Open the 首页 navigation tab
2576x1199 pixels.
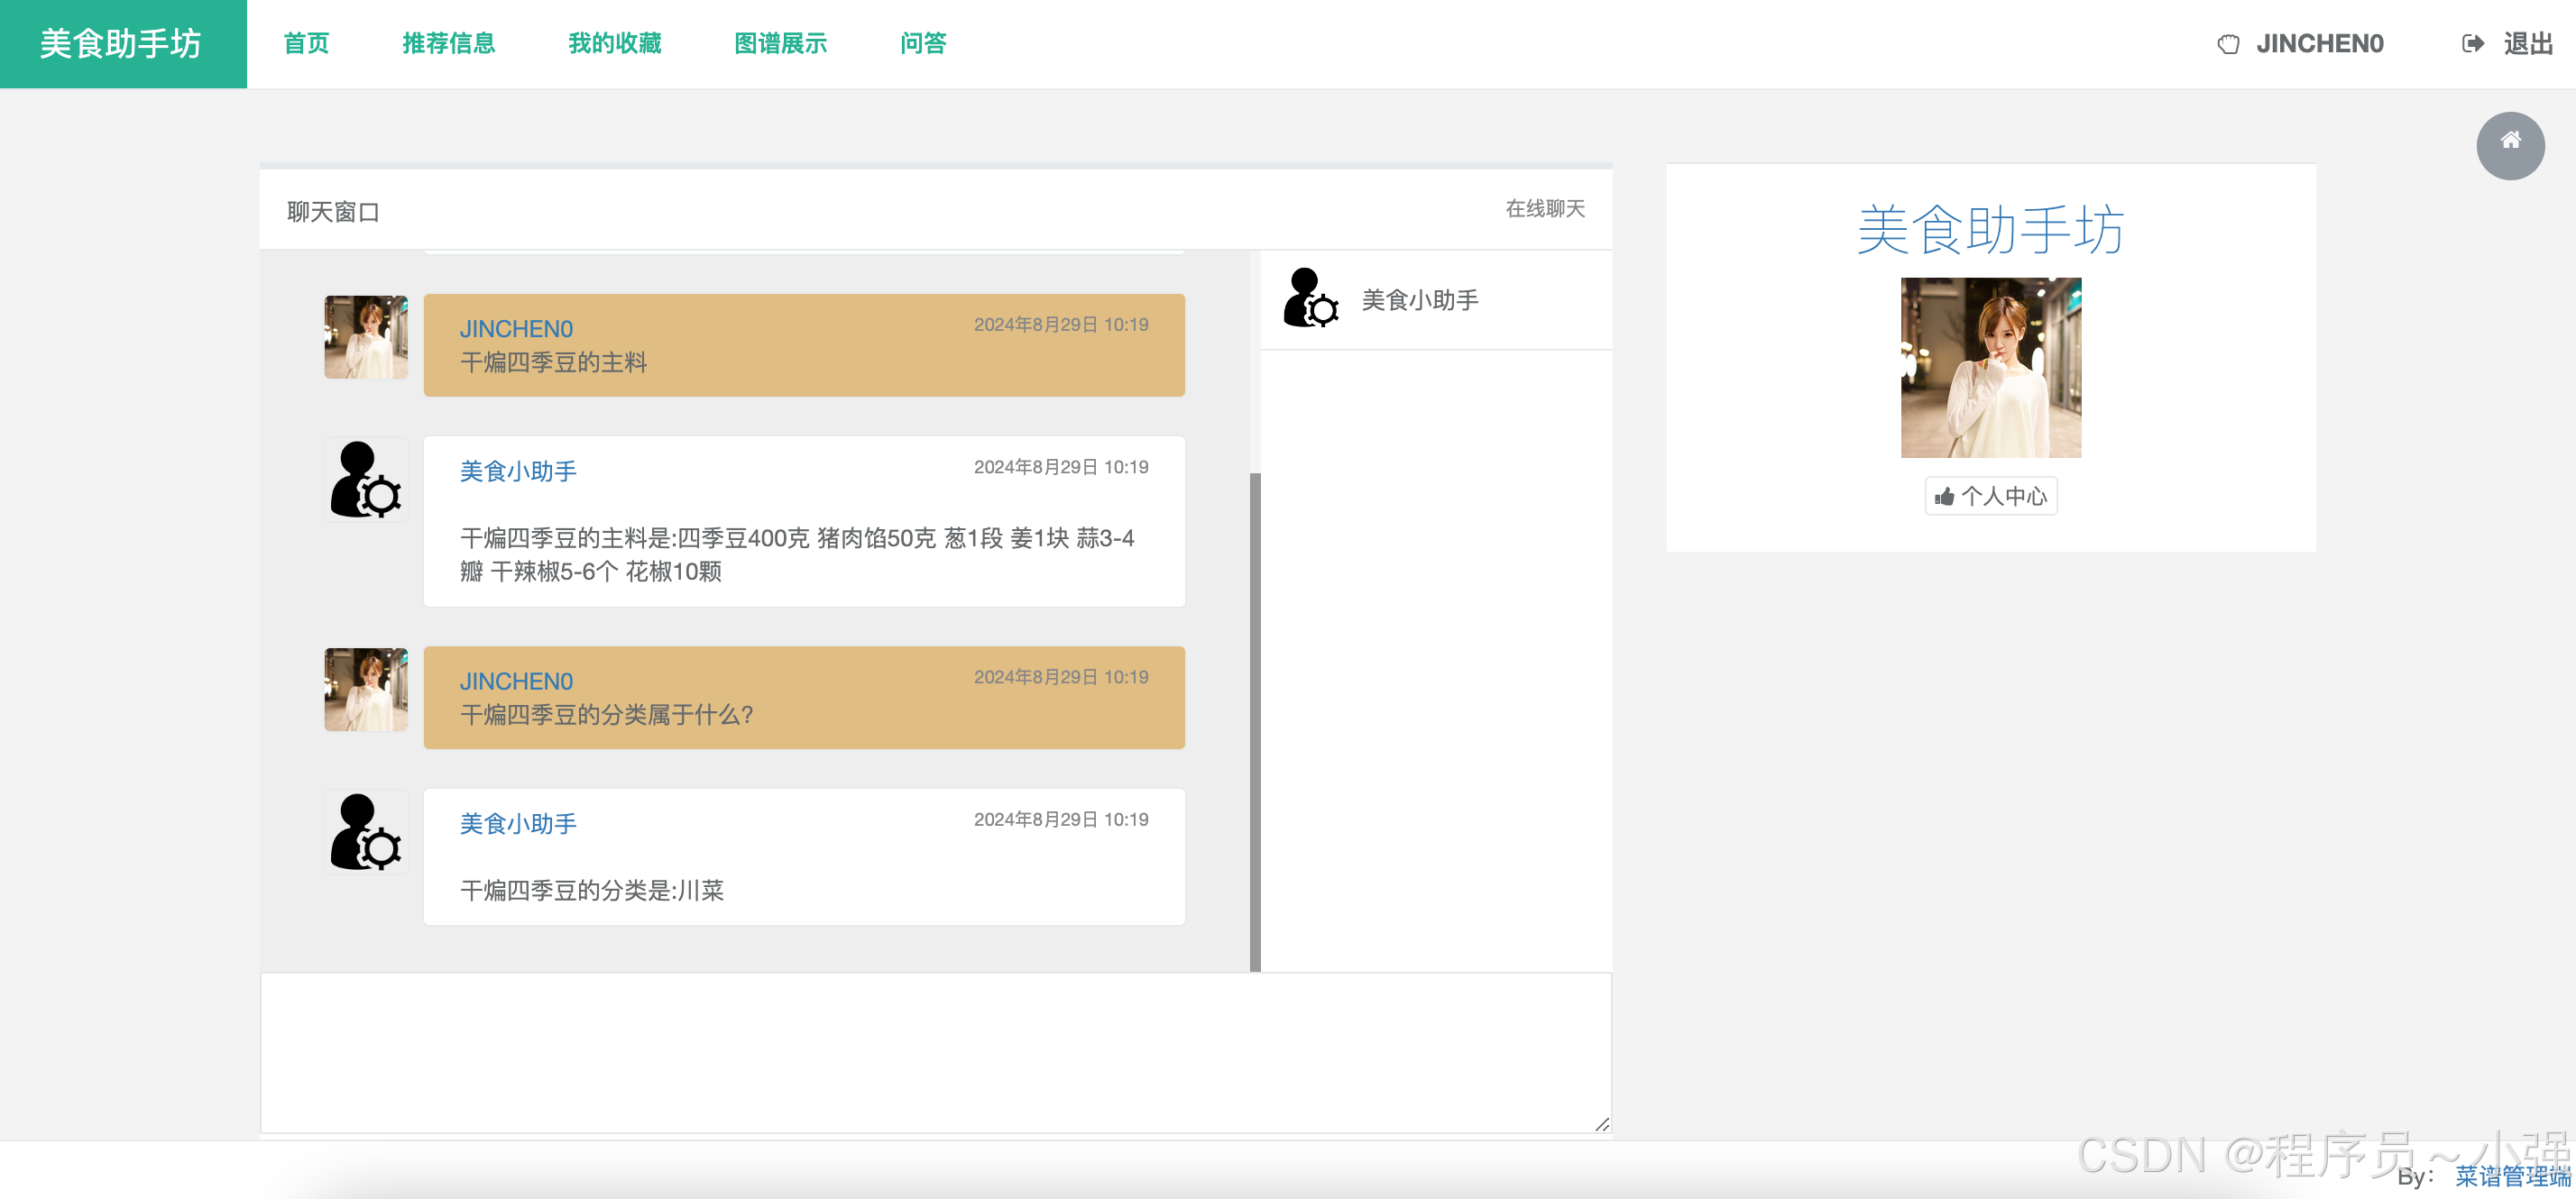306,44
